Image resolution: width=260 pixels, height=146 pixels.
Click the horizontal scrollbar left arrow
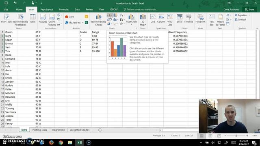point(160,130)
